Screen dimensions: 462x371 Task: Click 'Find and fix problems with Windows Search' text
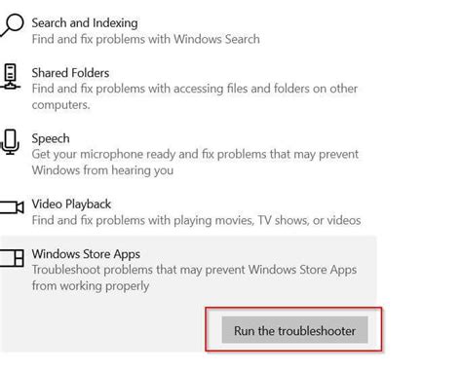coord(145,39)
